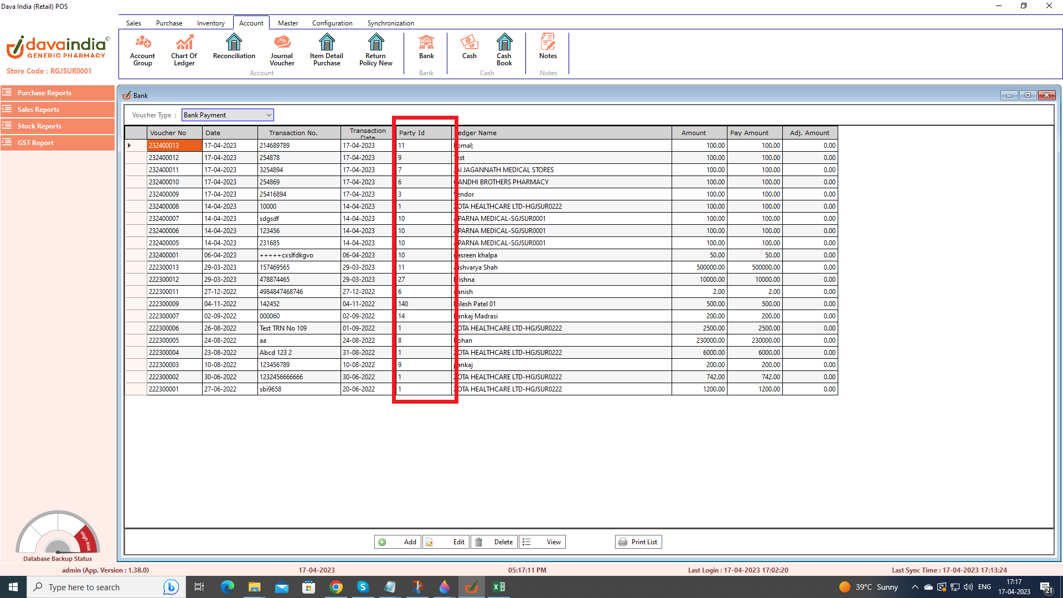Viewport: 1063px width, 598px height.
Task: Select voucher row 232400012
Action: pyautogui.click(x=164, y=158)
